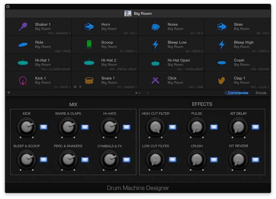Click the CRUSH effect knob

tap(197, 160)
